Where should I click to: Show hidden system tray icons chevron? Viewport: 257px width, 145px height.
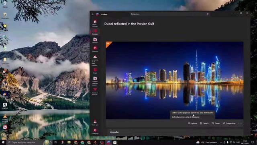click(221, 142)
